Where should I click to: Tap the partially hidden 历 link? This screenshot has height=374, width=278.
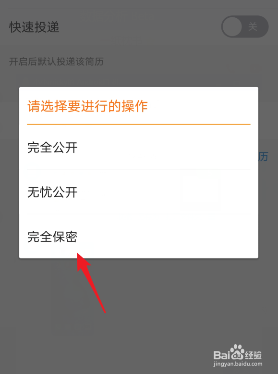264,156
